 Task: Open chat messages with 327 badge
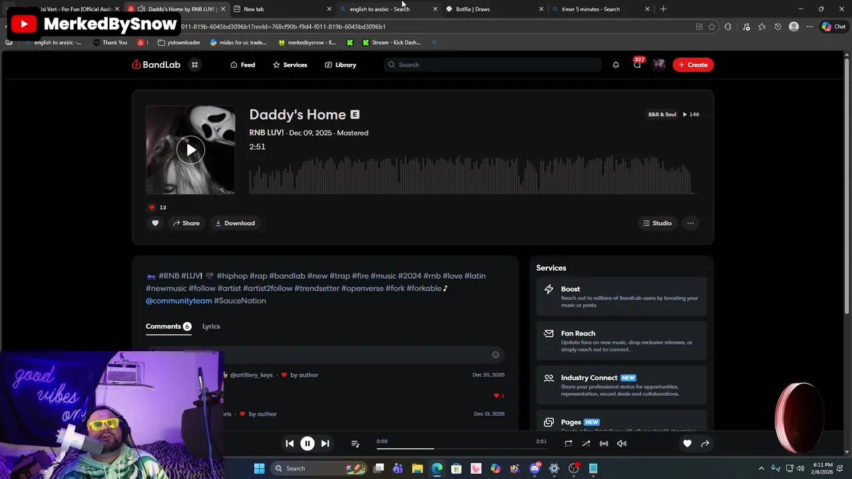[637, 64]
